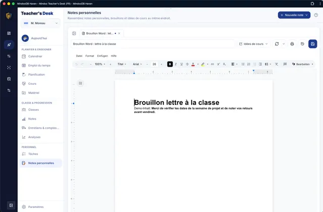Increase font size above 26
The width and height of the screenshot is (323, 212).
[x=161, y=64]
